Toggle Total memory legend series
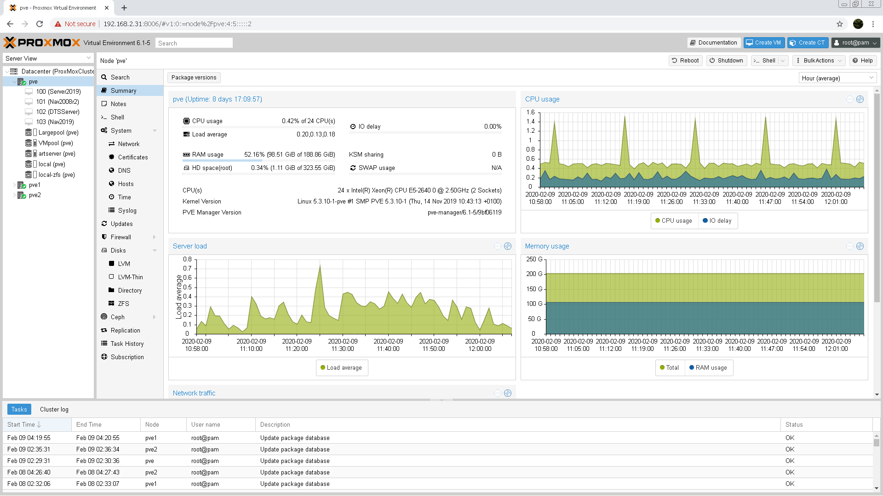Screen dimensions: 883x496 [x=669, y=367]
